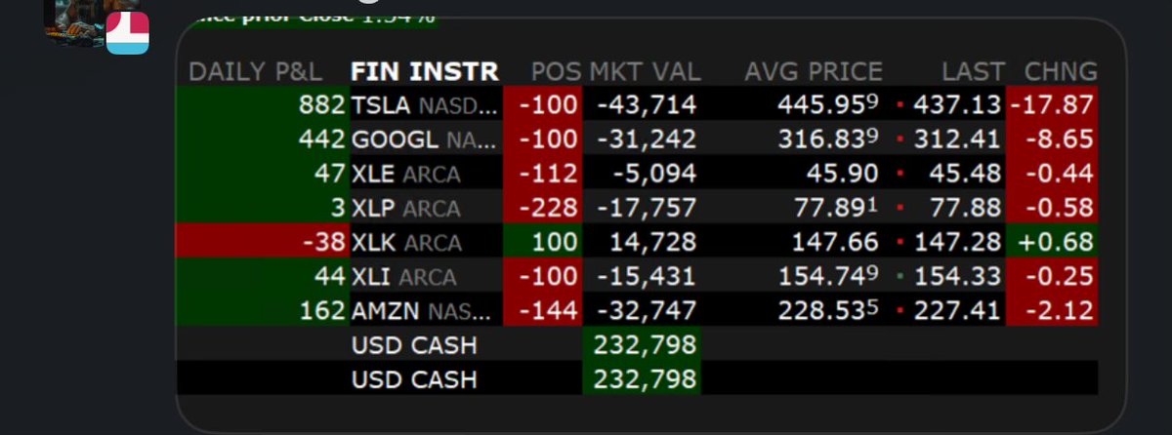Click AMZN last price 227.41
Screen dimensions: 1172x435
[x=958, y=309]
